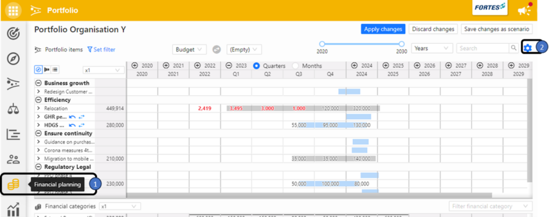The height and width of the screenshot is (217, 549).
Task: Expand the Relocation row
Action: pos(39,108)
